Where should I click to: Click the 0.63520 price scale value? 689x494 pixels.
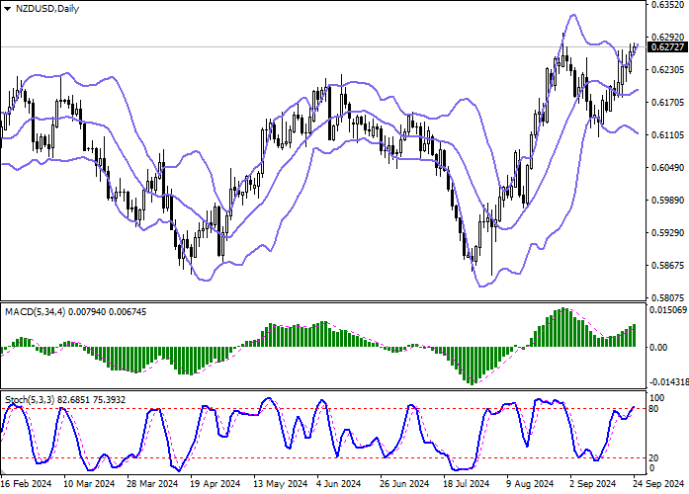coord(667,5)
